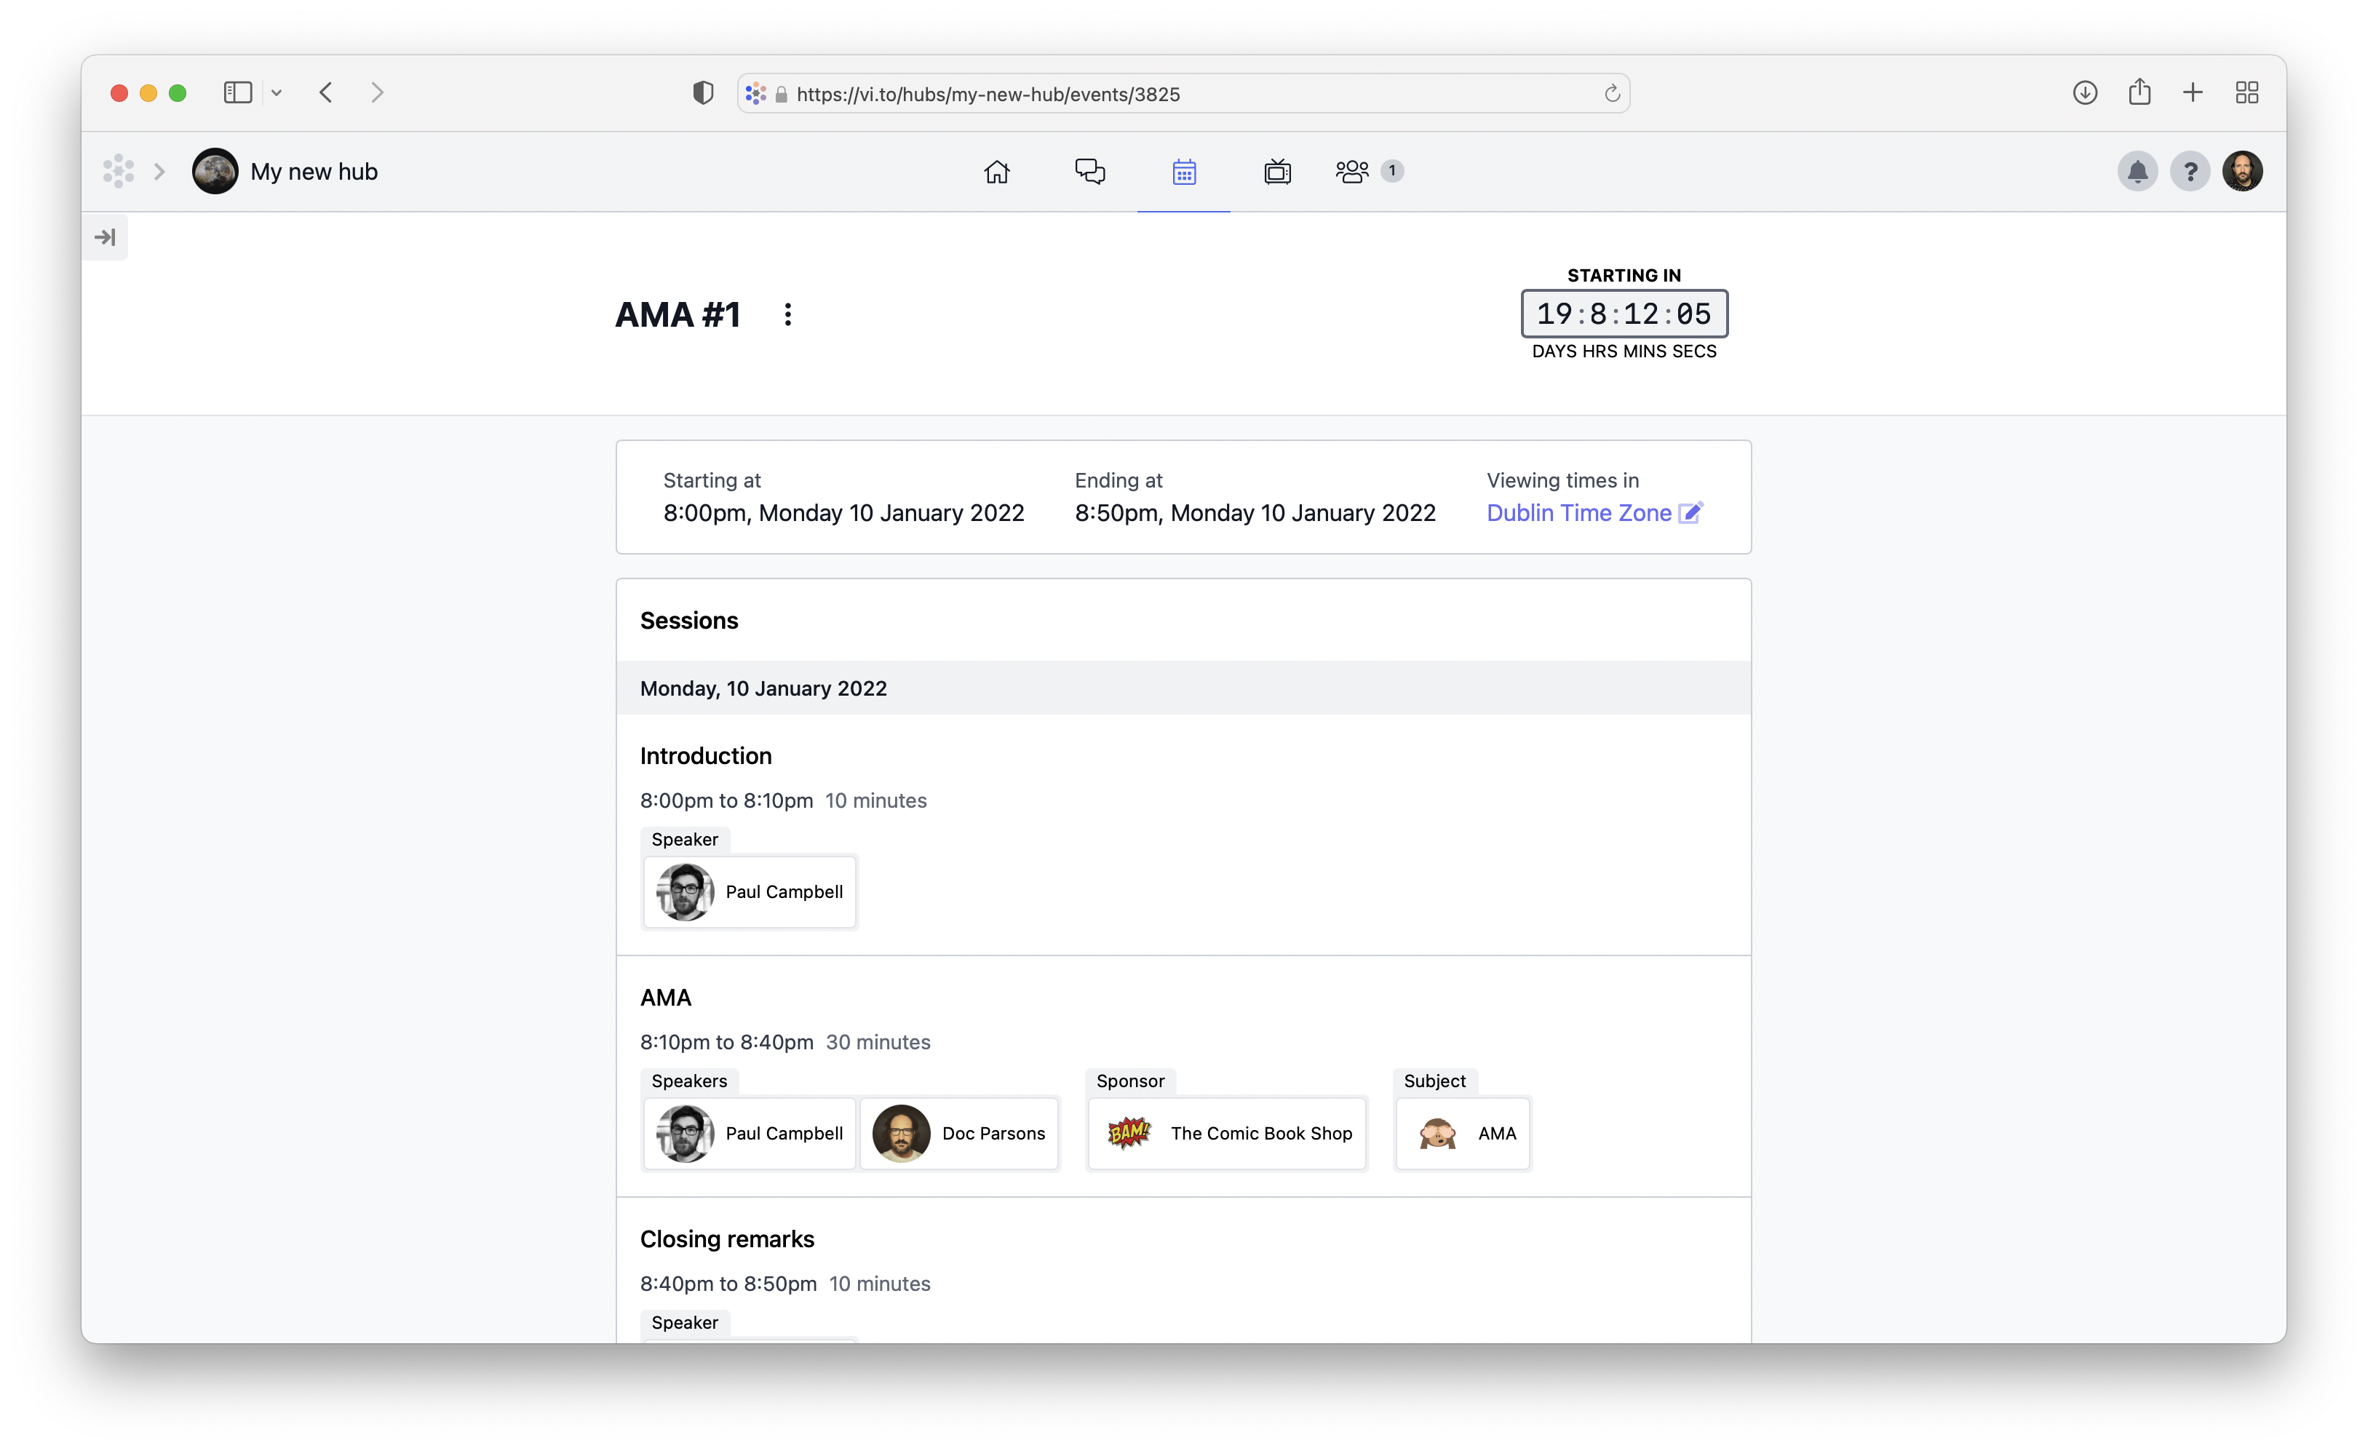Image resolution: width=2368 pixels, height=1451 pixels.
Task: Open the Home section of the hub
Action: click(996, 171)
